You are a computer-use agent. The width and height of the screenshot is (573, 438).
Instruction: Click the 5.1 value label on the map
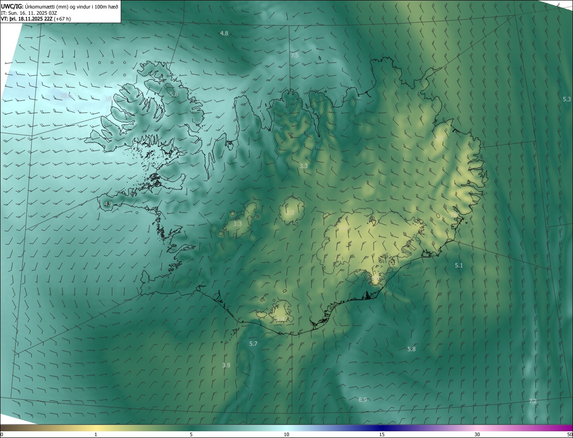point(459,266)
